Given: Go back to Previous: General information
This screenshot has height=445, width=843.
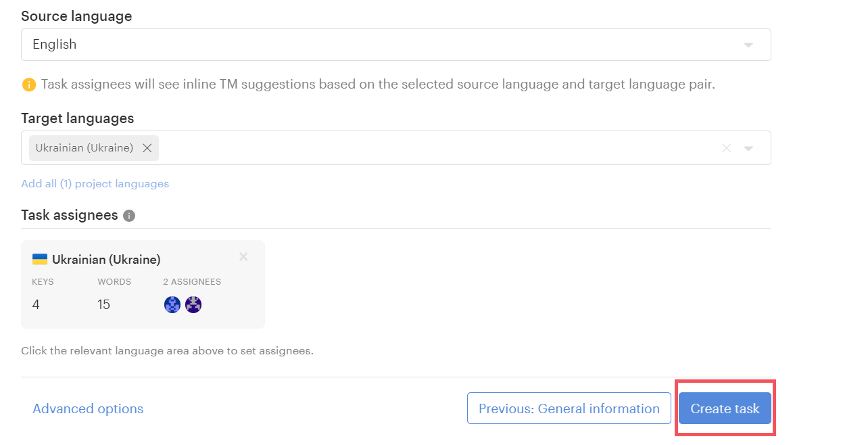Looking at the screenshot, I should (569, 408).
